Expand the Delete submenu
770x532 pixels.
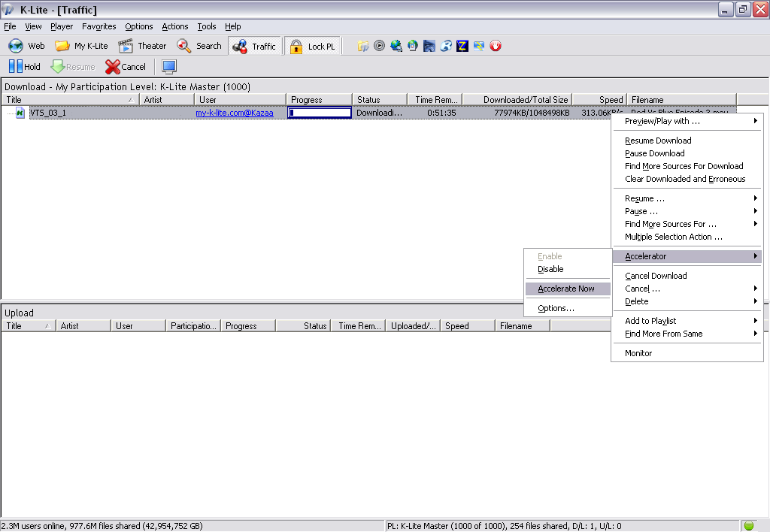pos(687,301)
